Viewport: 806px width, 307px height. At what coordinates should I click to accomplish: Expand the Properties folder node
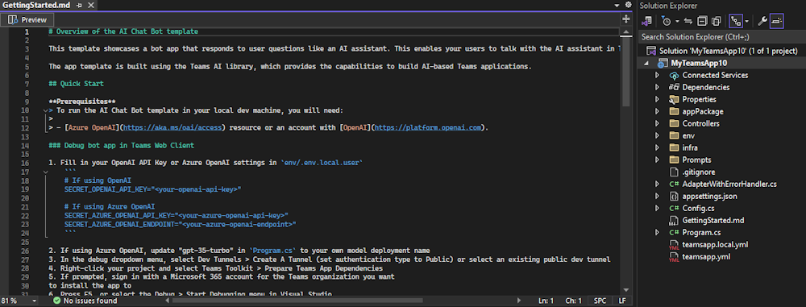pyautogui.click(x=657, y=99)
